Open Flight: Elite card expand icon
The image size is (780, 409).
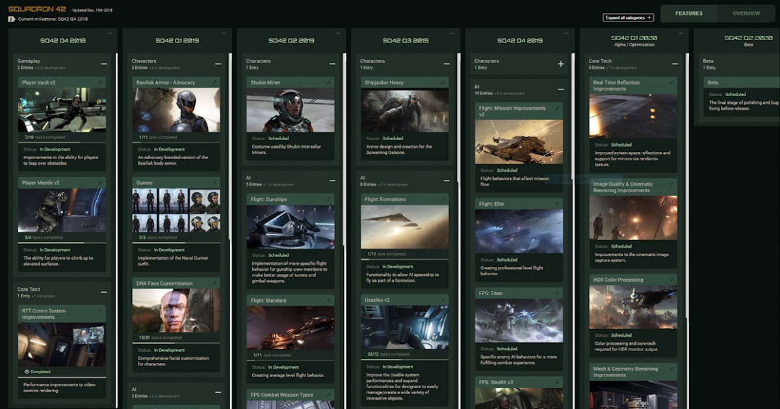[558, 203]
